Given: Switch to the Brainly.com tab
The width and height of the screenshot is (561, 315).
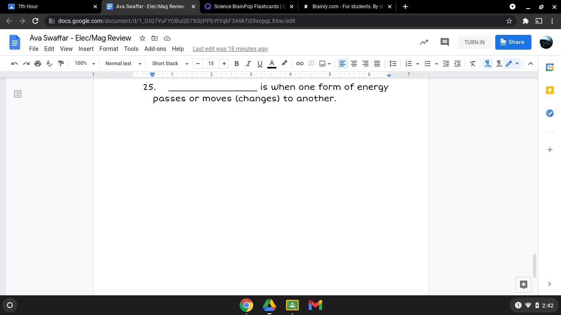Looking at the screenshot, I should tap(347, 7).
